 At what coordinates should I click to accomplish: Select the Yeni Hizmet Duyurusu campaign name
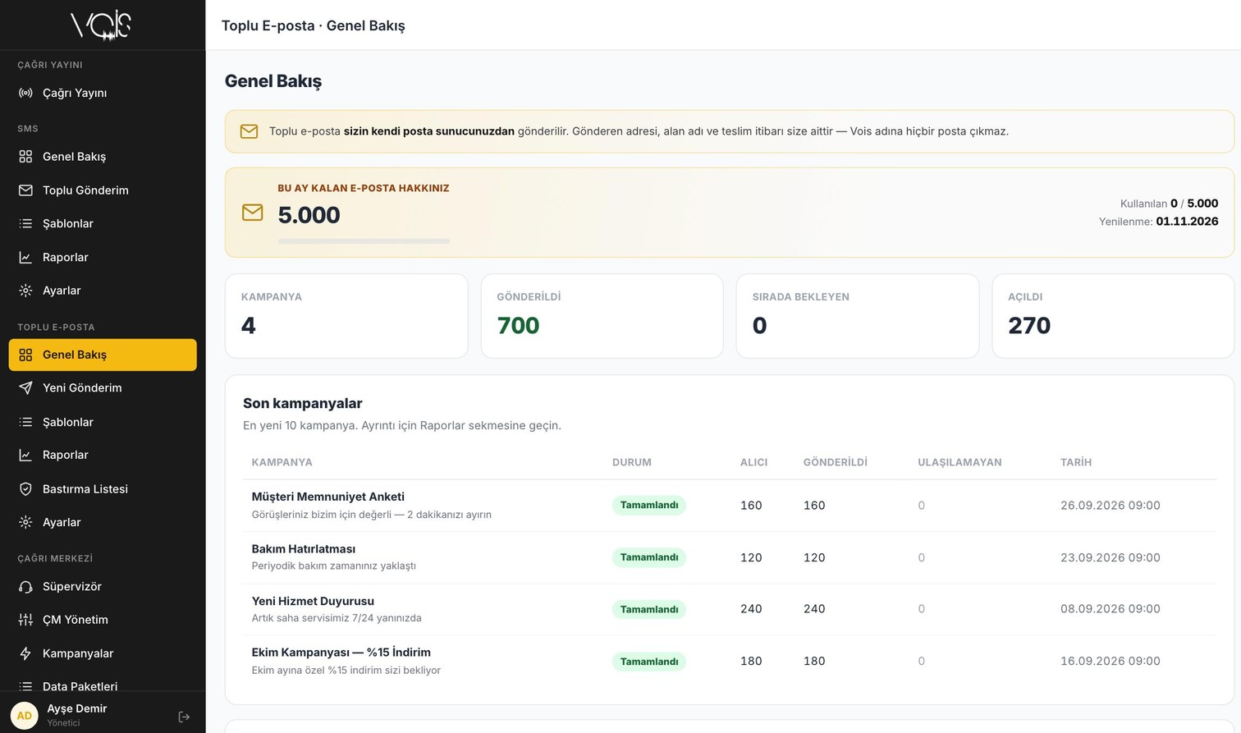tap(313, 601)
